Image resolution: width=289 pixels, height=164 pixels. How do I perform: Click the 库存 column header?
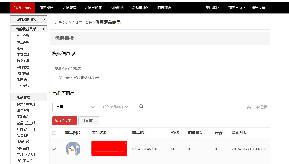[x=219, y=133]
